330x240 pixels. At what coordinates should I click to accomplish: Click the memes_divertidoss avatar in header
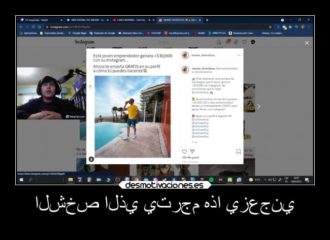[185, 55]
